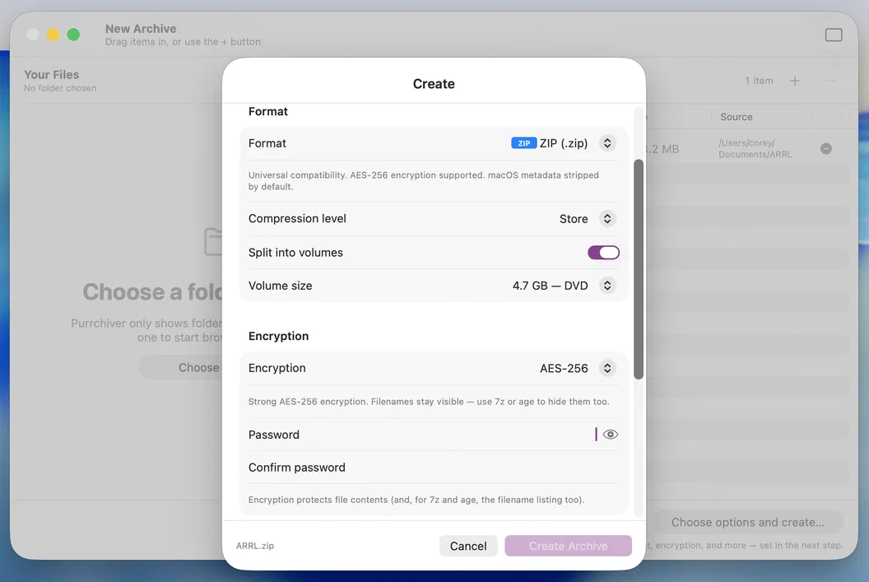Click the Create dialog scrollbar thumb

coord(639,269)
